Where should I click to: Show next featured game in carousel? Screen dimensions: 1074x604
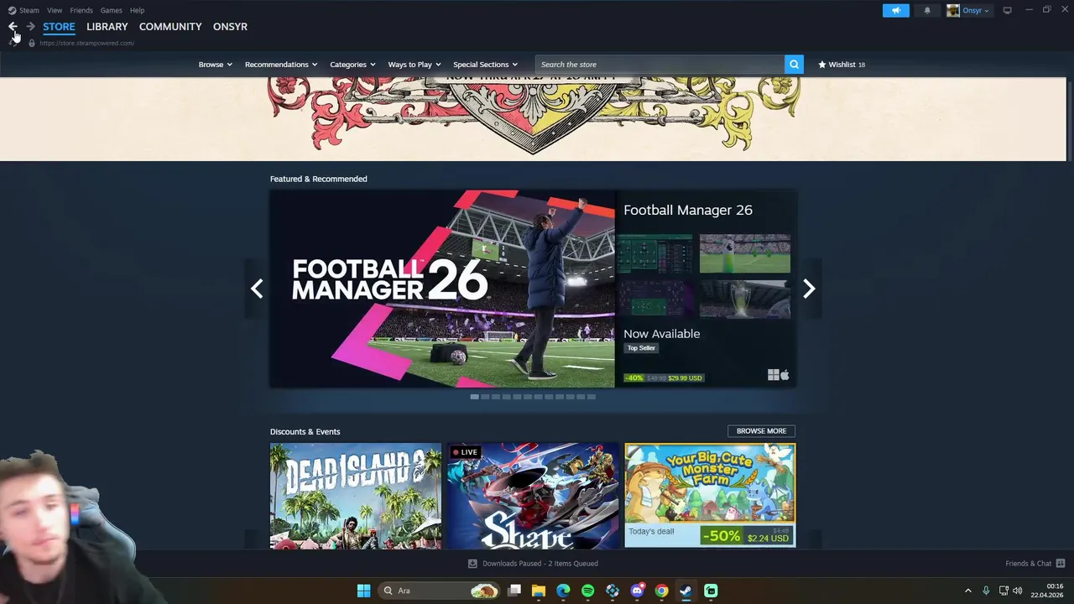coord(809,289)
